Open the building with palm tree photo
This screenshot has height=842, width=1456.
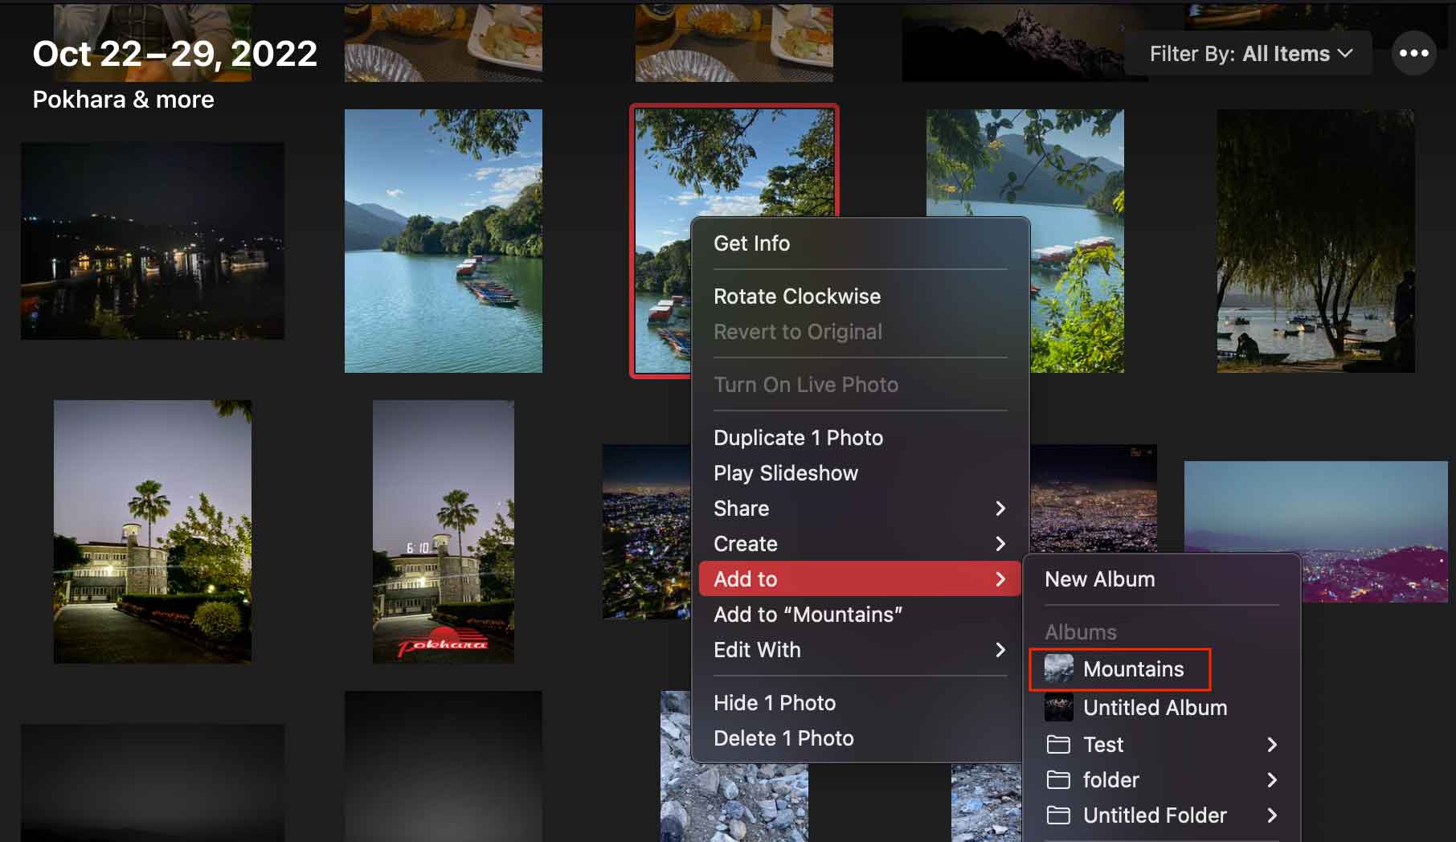point(153,532)
